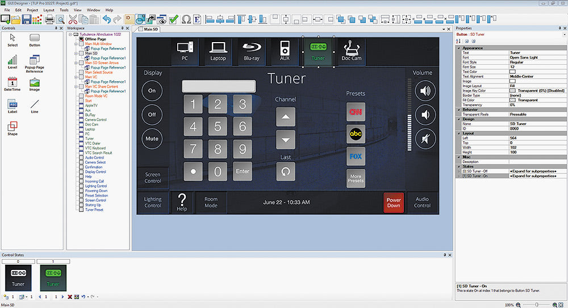This screenshot has height=308, width=568.
Task: Pick the Image control tool
Action: [35, 85]
